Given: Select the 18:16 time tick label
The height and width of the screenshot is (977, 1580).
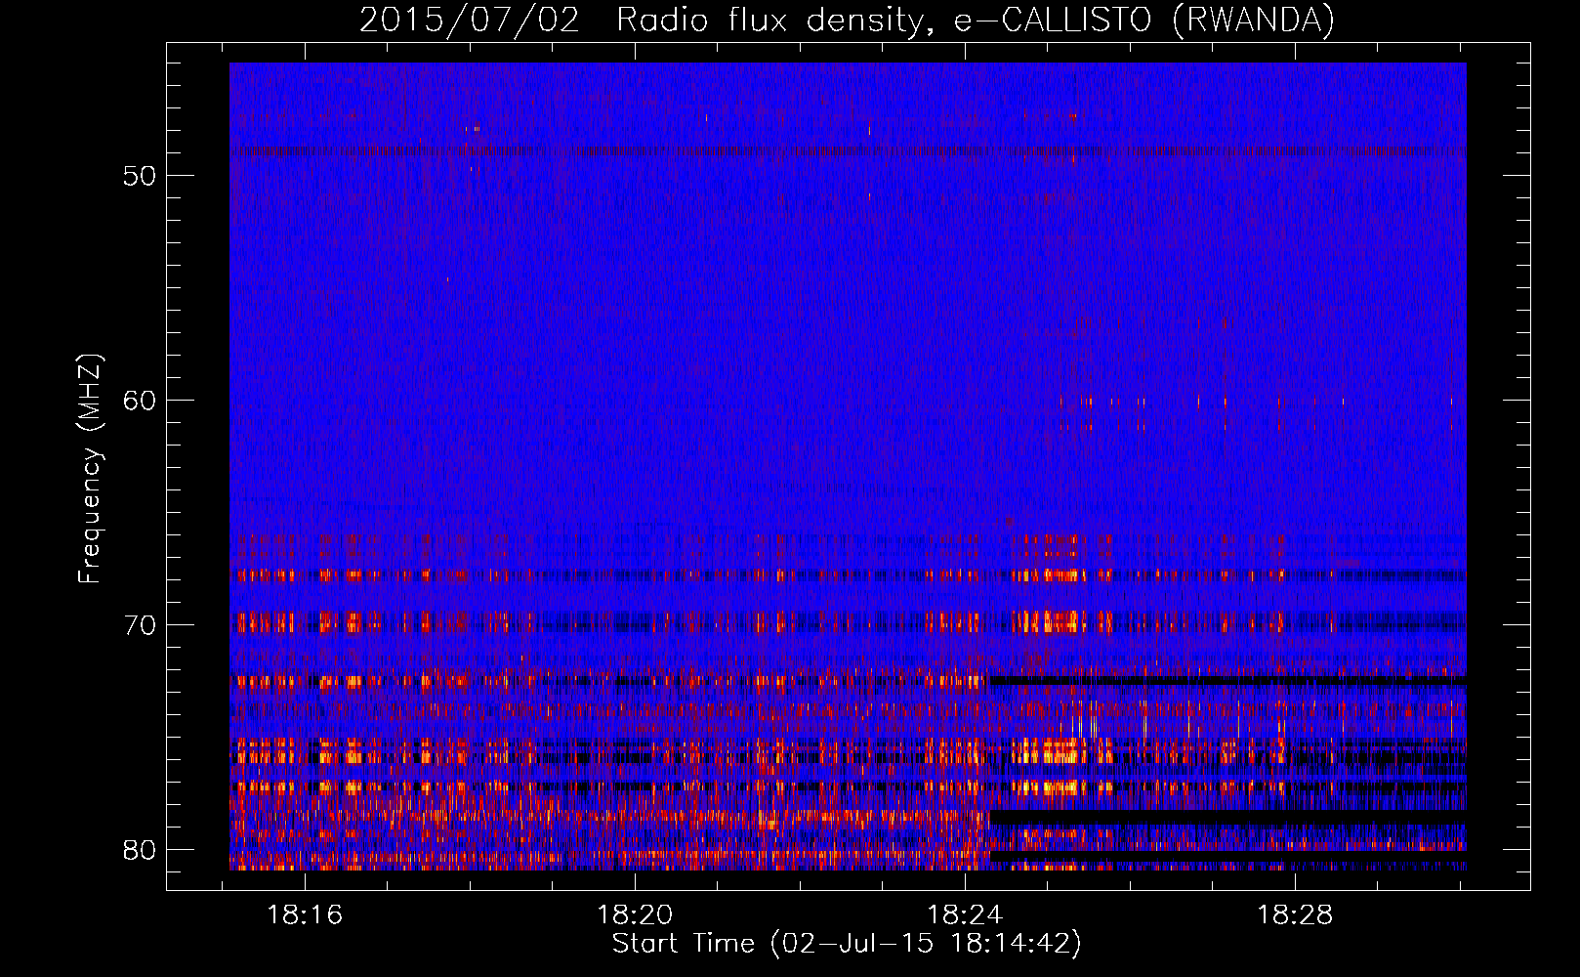Looking at the screenshot, I should (x=306, y=915).
